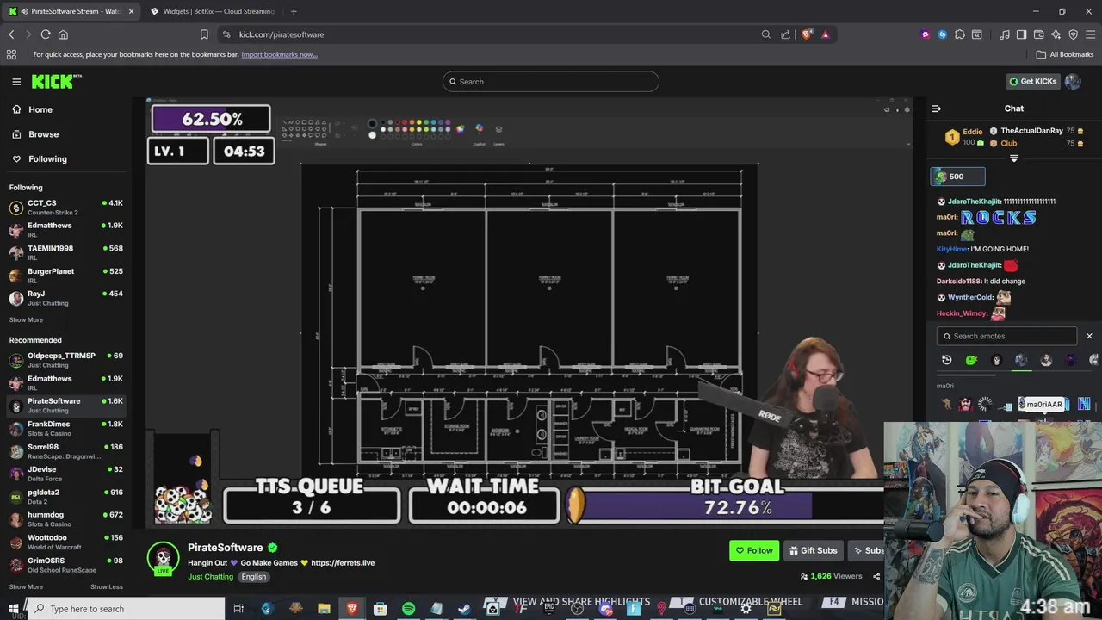This screenshot has width=1102, height=620.
Task: Open File Explorer from taskbar
Action: [324, 609]
